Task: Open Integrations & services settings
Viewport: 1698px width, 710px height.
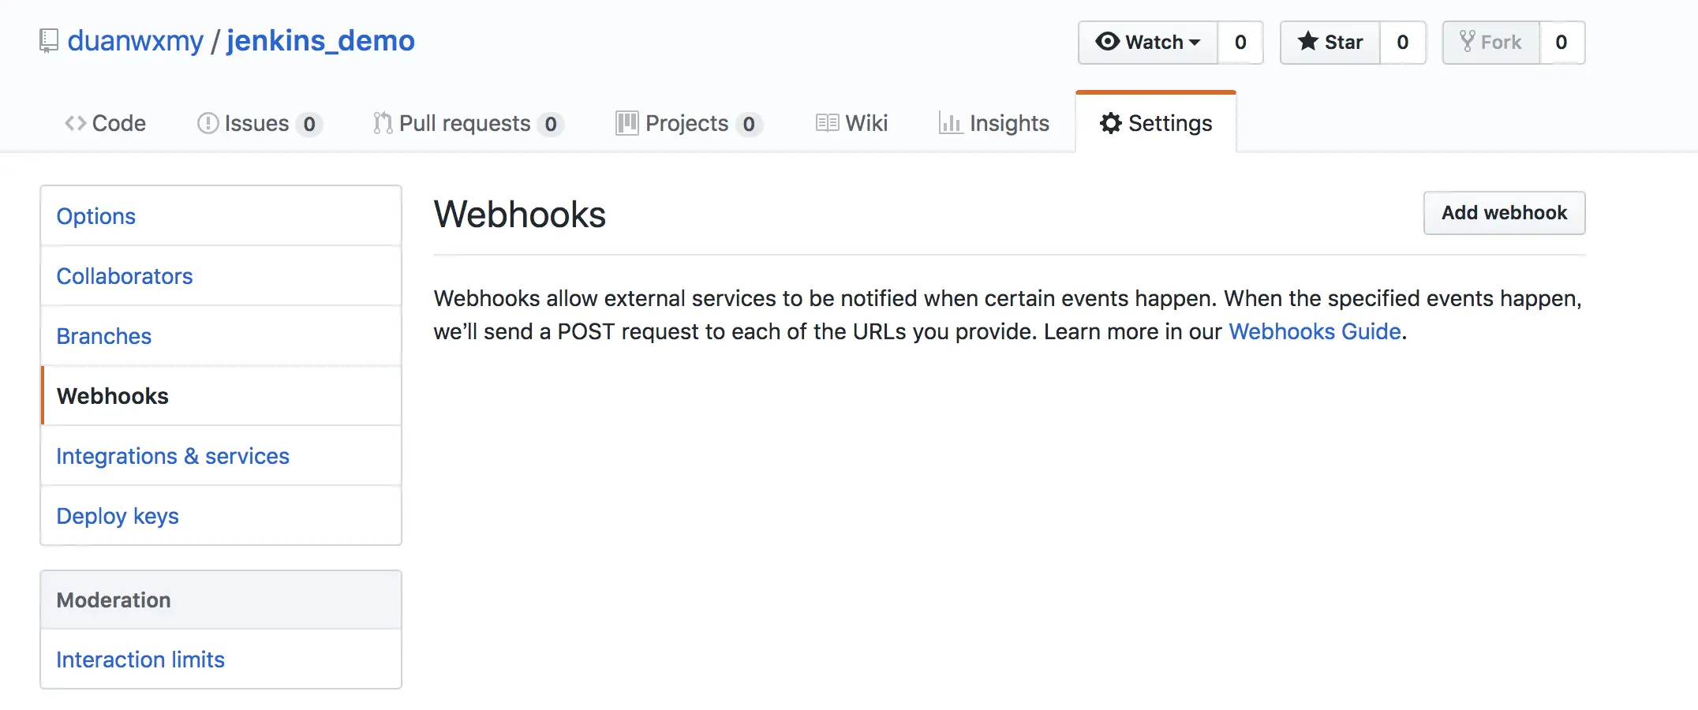Action: tap(173, 456)
